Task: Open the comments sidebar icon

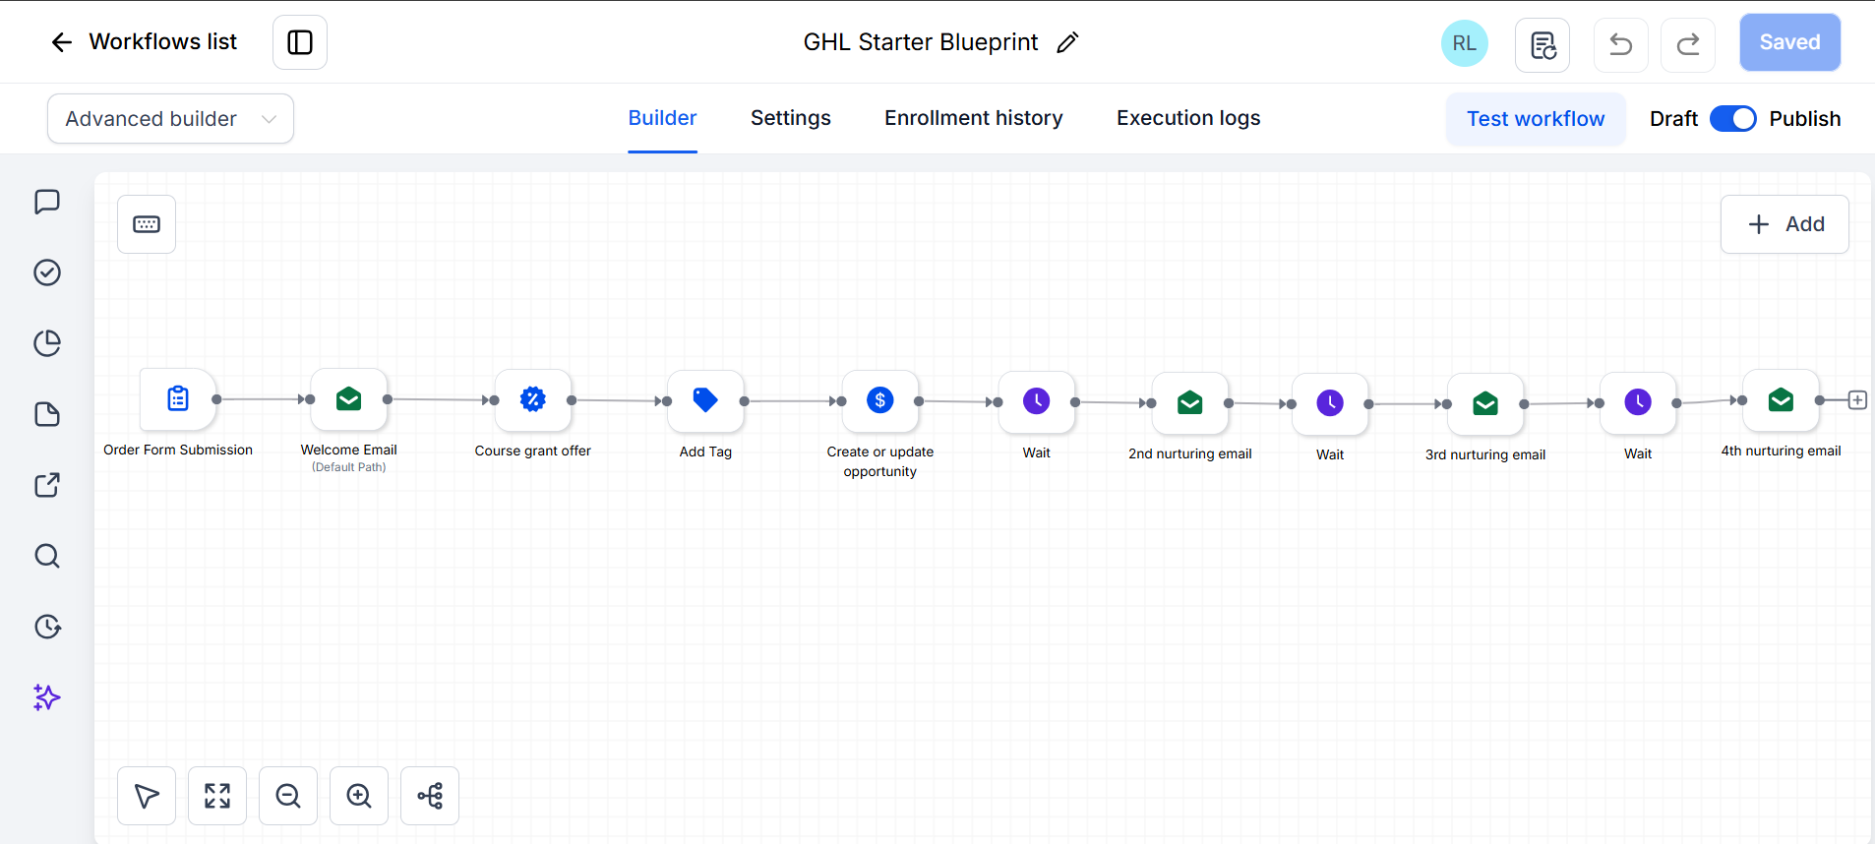Action: pos(47,202)
